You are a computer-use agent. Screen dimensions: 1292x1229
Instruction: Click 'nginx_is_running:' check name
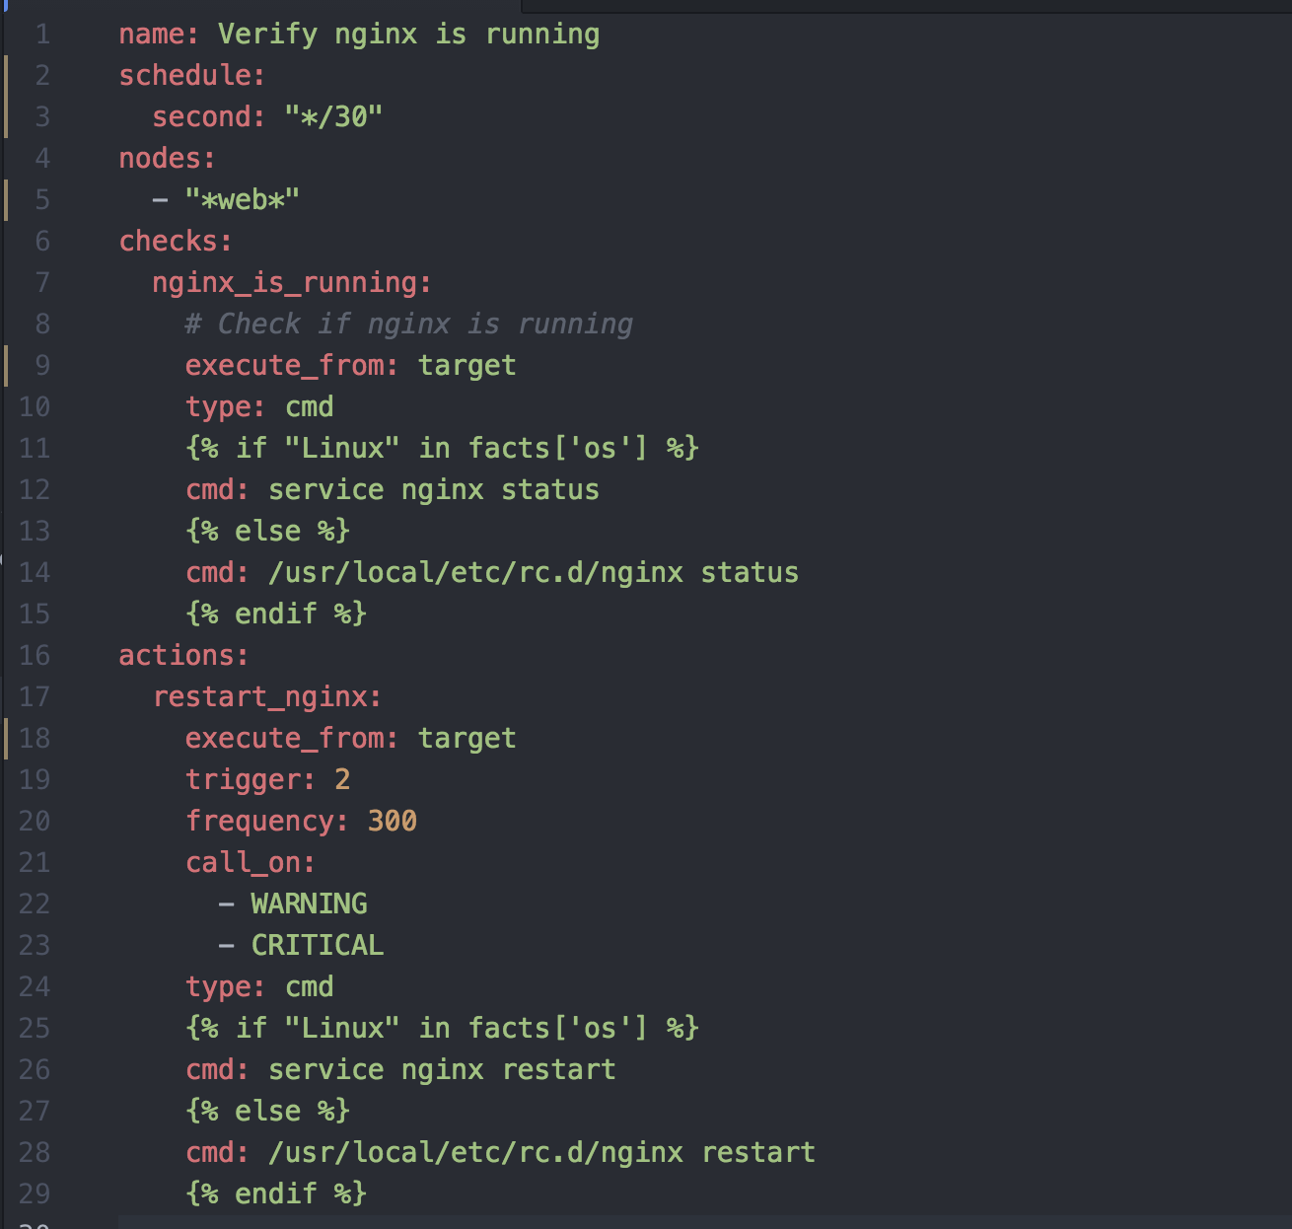click(292, 283)
